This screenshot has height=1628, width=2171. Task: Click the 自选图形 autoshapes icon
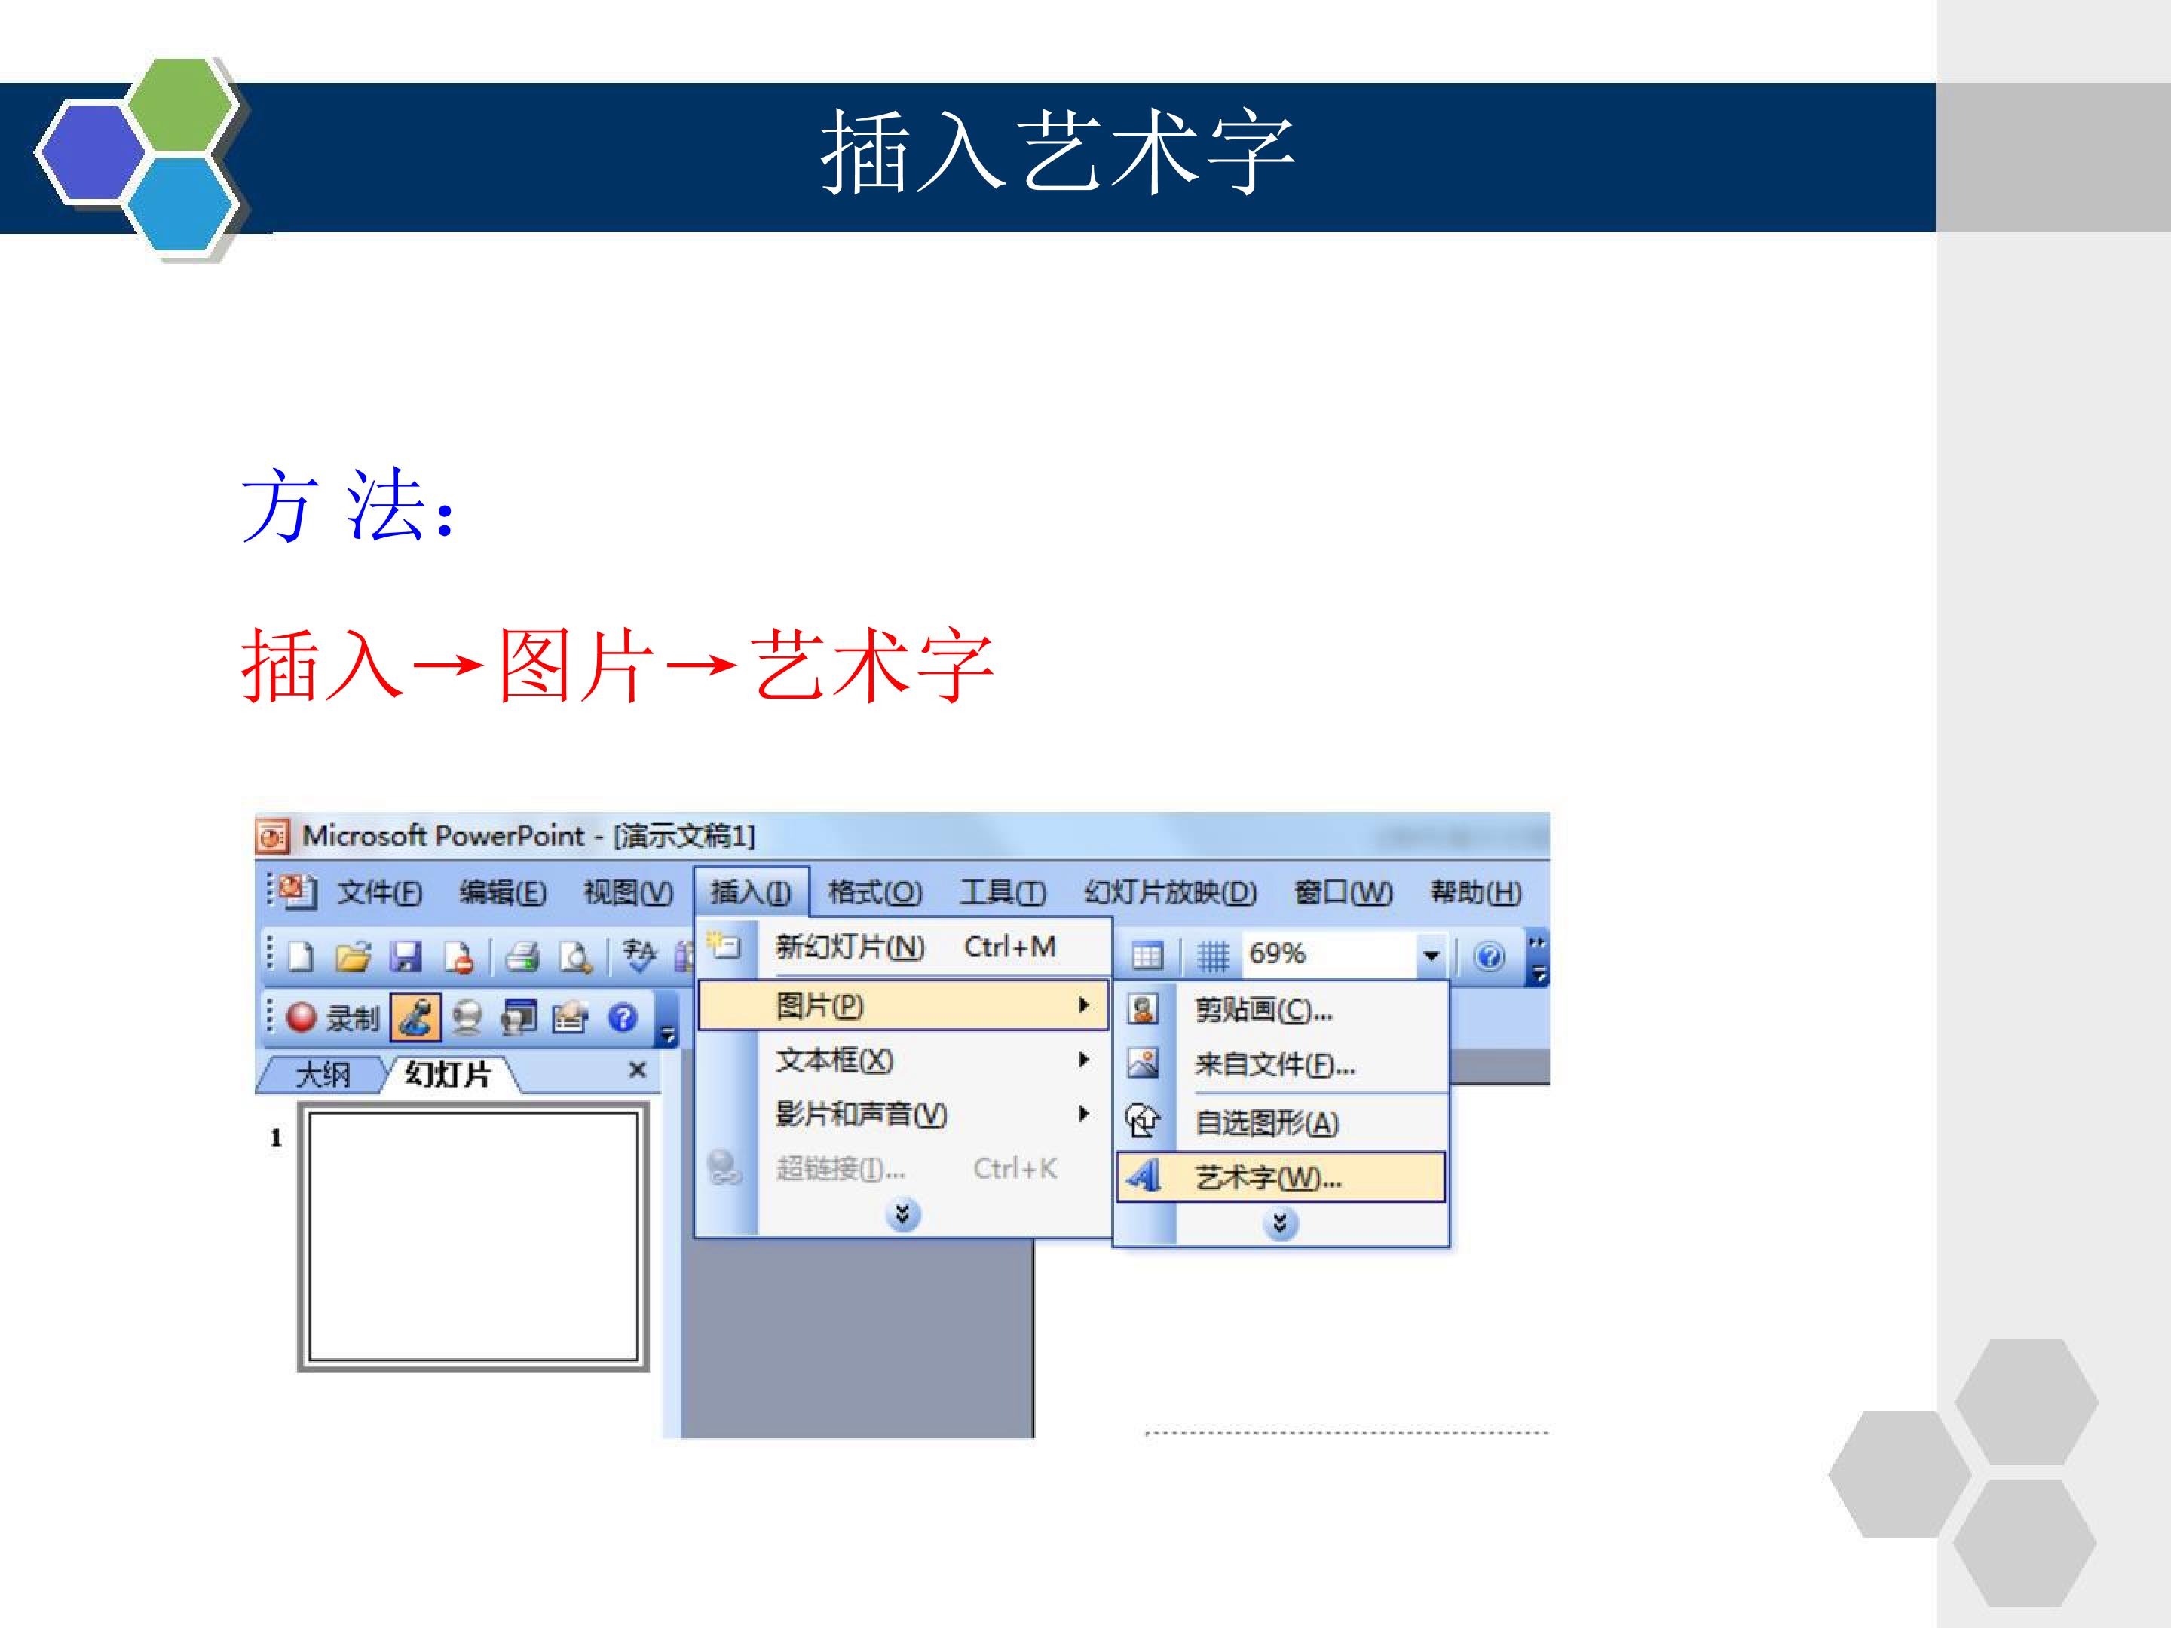tap(1143, 1121)
